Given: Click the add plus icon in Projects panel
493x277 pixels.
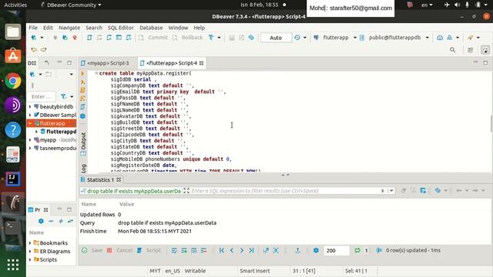Looking at the screenshot, I should click(61, 221).
